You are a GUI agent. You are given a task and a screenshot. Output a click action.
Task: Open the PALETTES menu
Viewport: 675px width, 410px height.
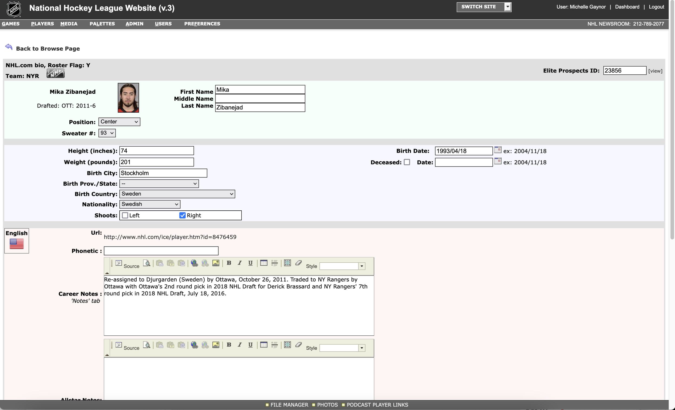pyautogui.click(x=102, y=24)
